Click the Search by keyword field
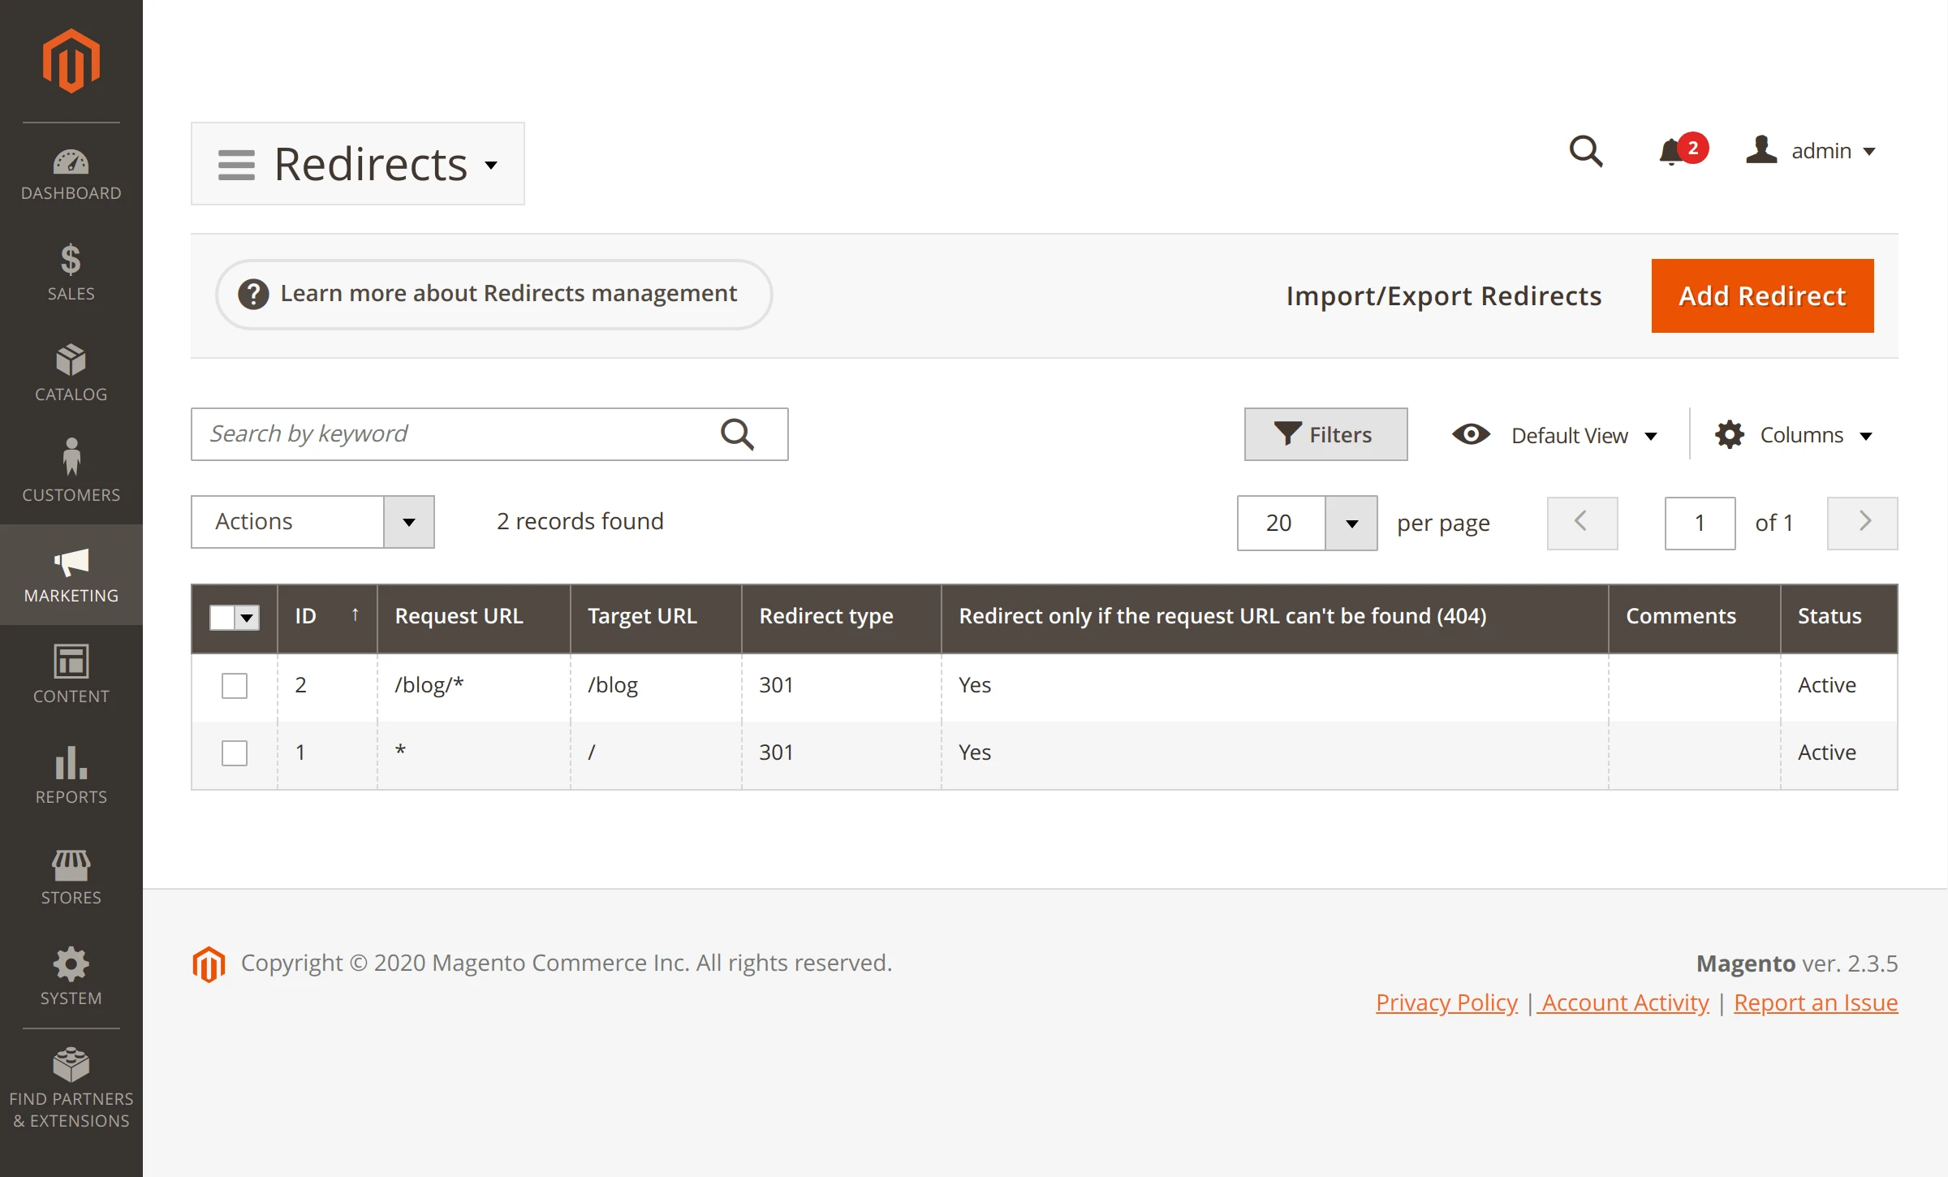1948x1177 pixels. tap(455, 434)
